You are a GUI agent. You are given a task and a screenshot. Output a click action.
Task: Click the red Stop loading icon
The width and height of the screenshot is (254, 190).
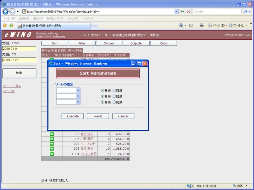(x=188, y=12)
